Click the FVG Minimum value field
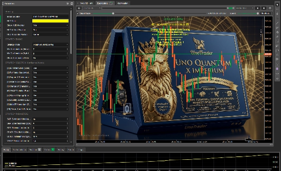 click(x=51, y=128)
